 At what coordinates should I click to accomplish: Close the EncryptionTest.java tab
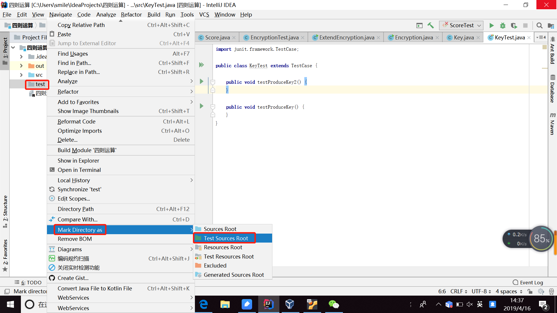pyautogui.click(x=303, y=38)
